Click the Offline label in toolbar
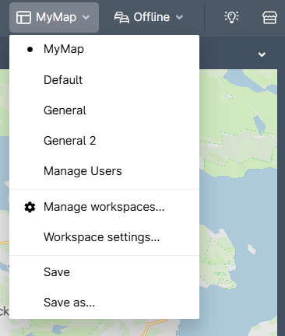Screen dimensions: 285x336 pyautogui.click(x=152, y=17)
